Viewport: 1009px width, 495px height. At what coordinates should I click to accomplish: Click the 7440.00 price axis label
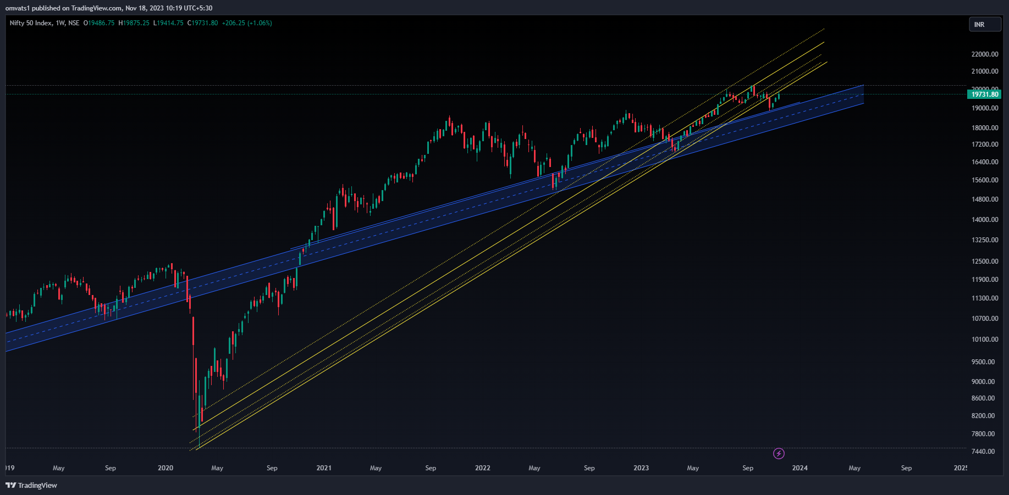[983, 452]
